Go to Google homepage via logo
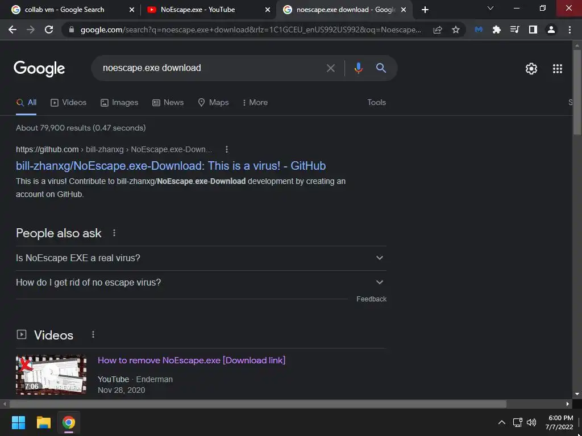582x436 pixels. (39, 69)
